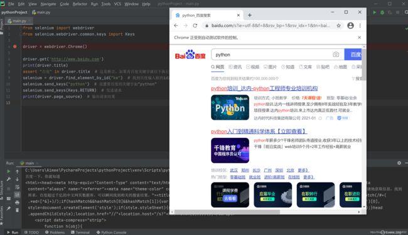The image size is (408, 235).
Task: Open the python入门到精通科学体系 result link
Action: click(259, 132)
